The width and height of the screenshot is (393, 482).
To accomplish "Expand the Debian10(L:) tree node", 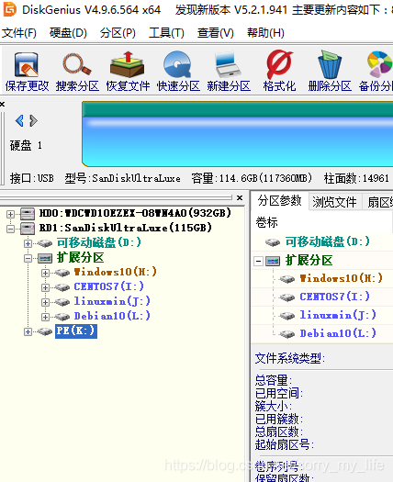I will (46, 317).
